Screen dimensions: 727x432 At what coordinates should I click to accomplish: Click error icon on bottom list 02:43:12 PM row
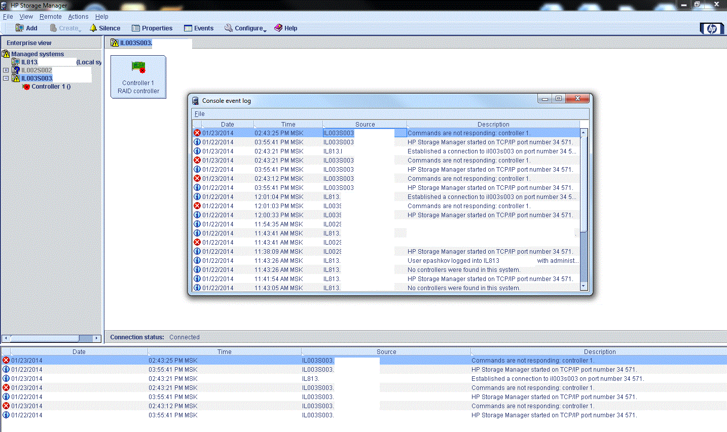pos(6,406)
